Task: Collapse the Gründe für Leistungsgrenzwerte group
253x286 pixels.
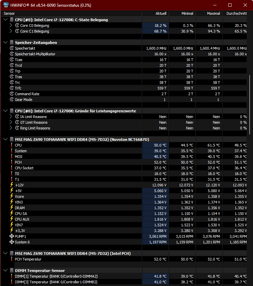Action: pyautogui.click(x=5, y=111)
